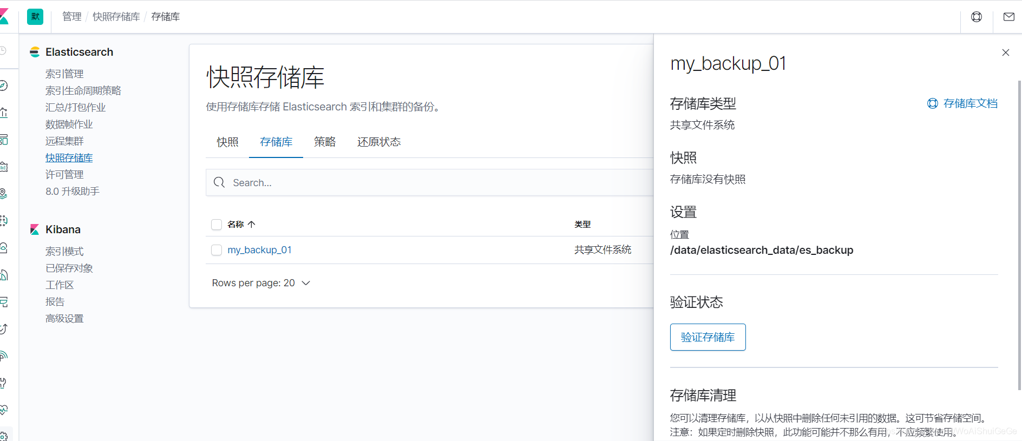Open 高级设置 under Kibana
The image size is (1022, 441).
click(64, 318)
